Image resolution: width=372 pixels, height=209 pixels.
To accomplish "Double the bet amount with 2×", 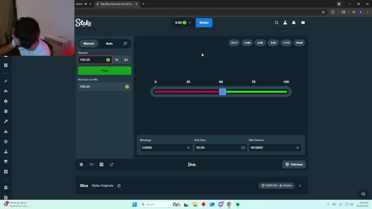I will point(126,60).
